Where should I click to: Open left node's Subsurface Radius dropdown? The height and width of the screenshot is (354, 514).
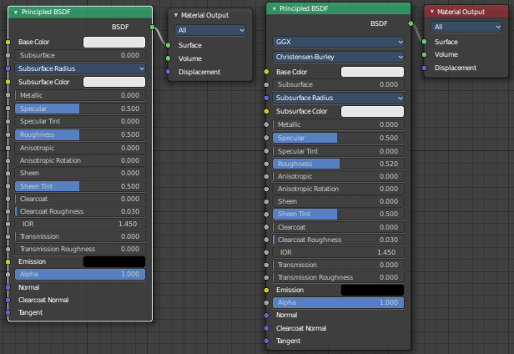coord(80,68)
